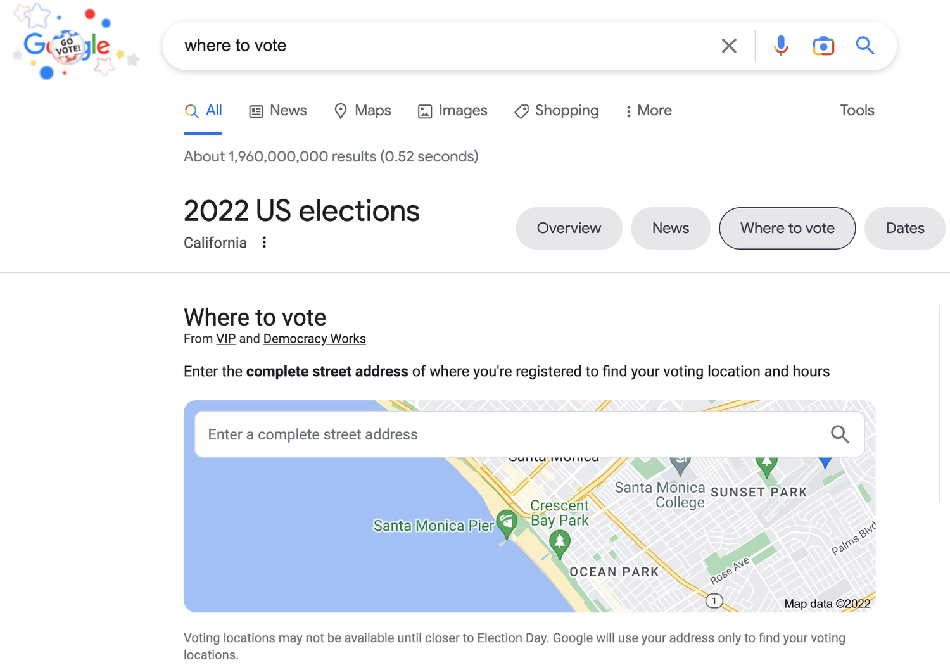The image size is (950, 670).
Task: Click the complete street address input field
Action: click(x=443, y=434)
